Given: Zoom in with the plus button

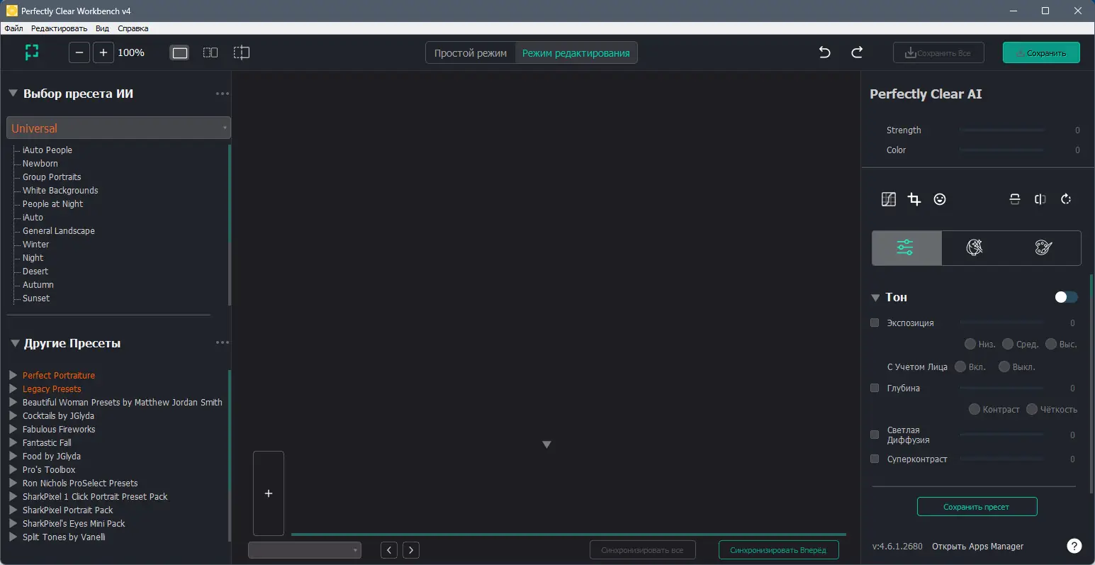Looking at the screenshot, I should coord(103,52).
